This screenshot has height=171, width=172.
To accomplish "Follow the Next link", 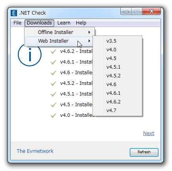I will 149,133.
